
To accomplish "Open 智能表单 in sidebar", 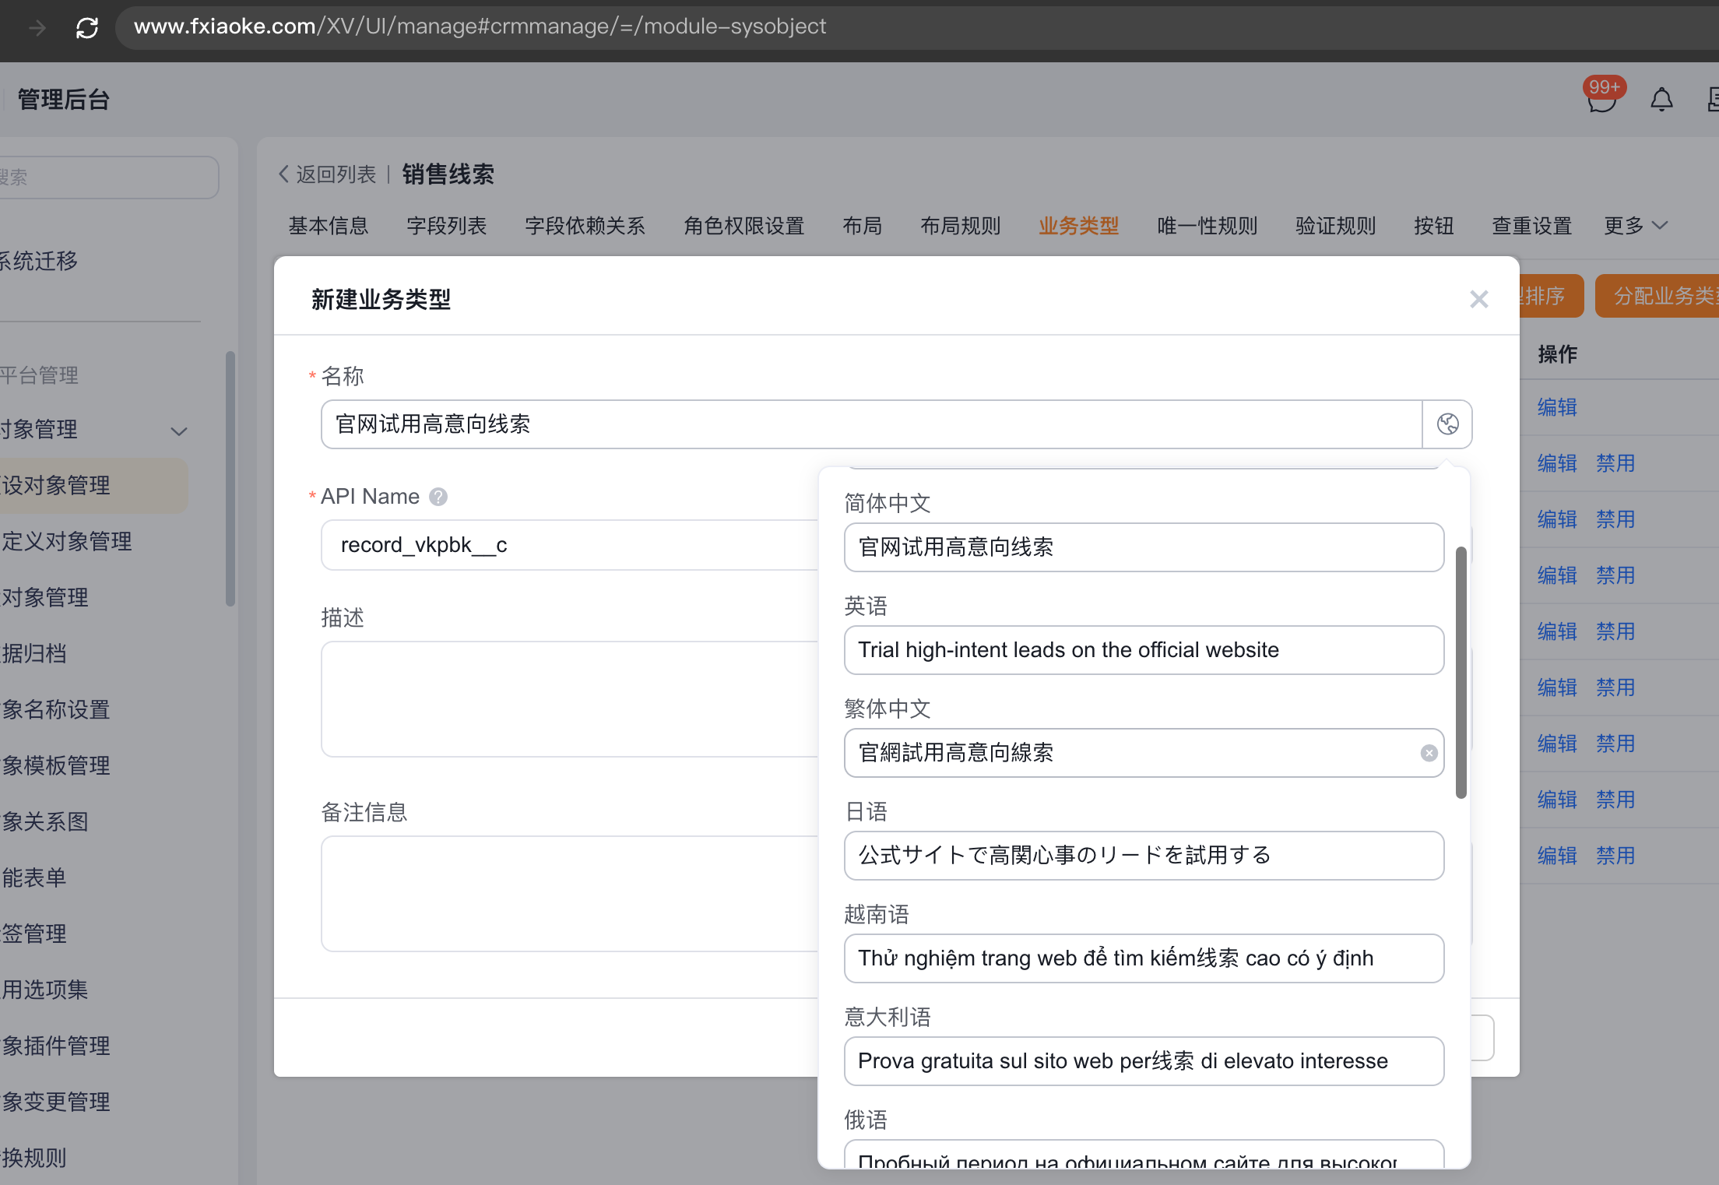I will (x=33, y=877).
